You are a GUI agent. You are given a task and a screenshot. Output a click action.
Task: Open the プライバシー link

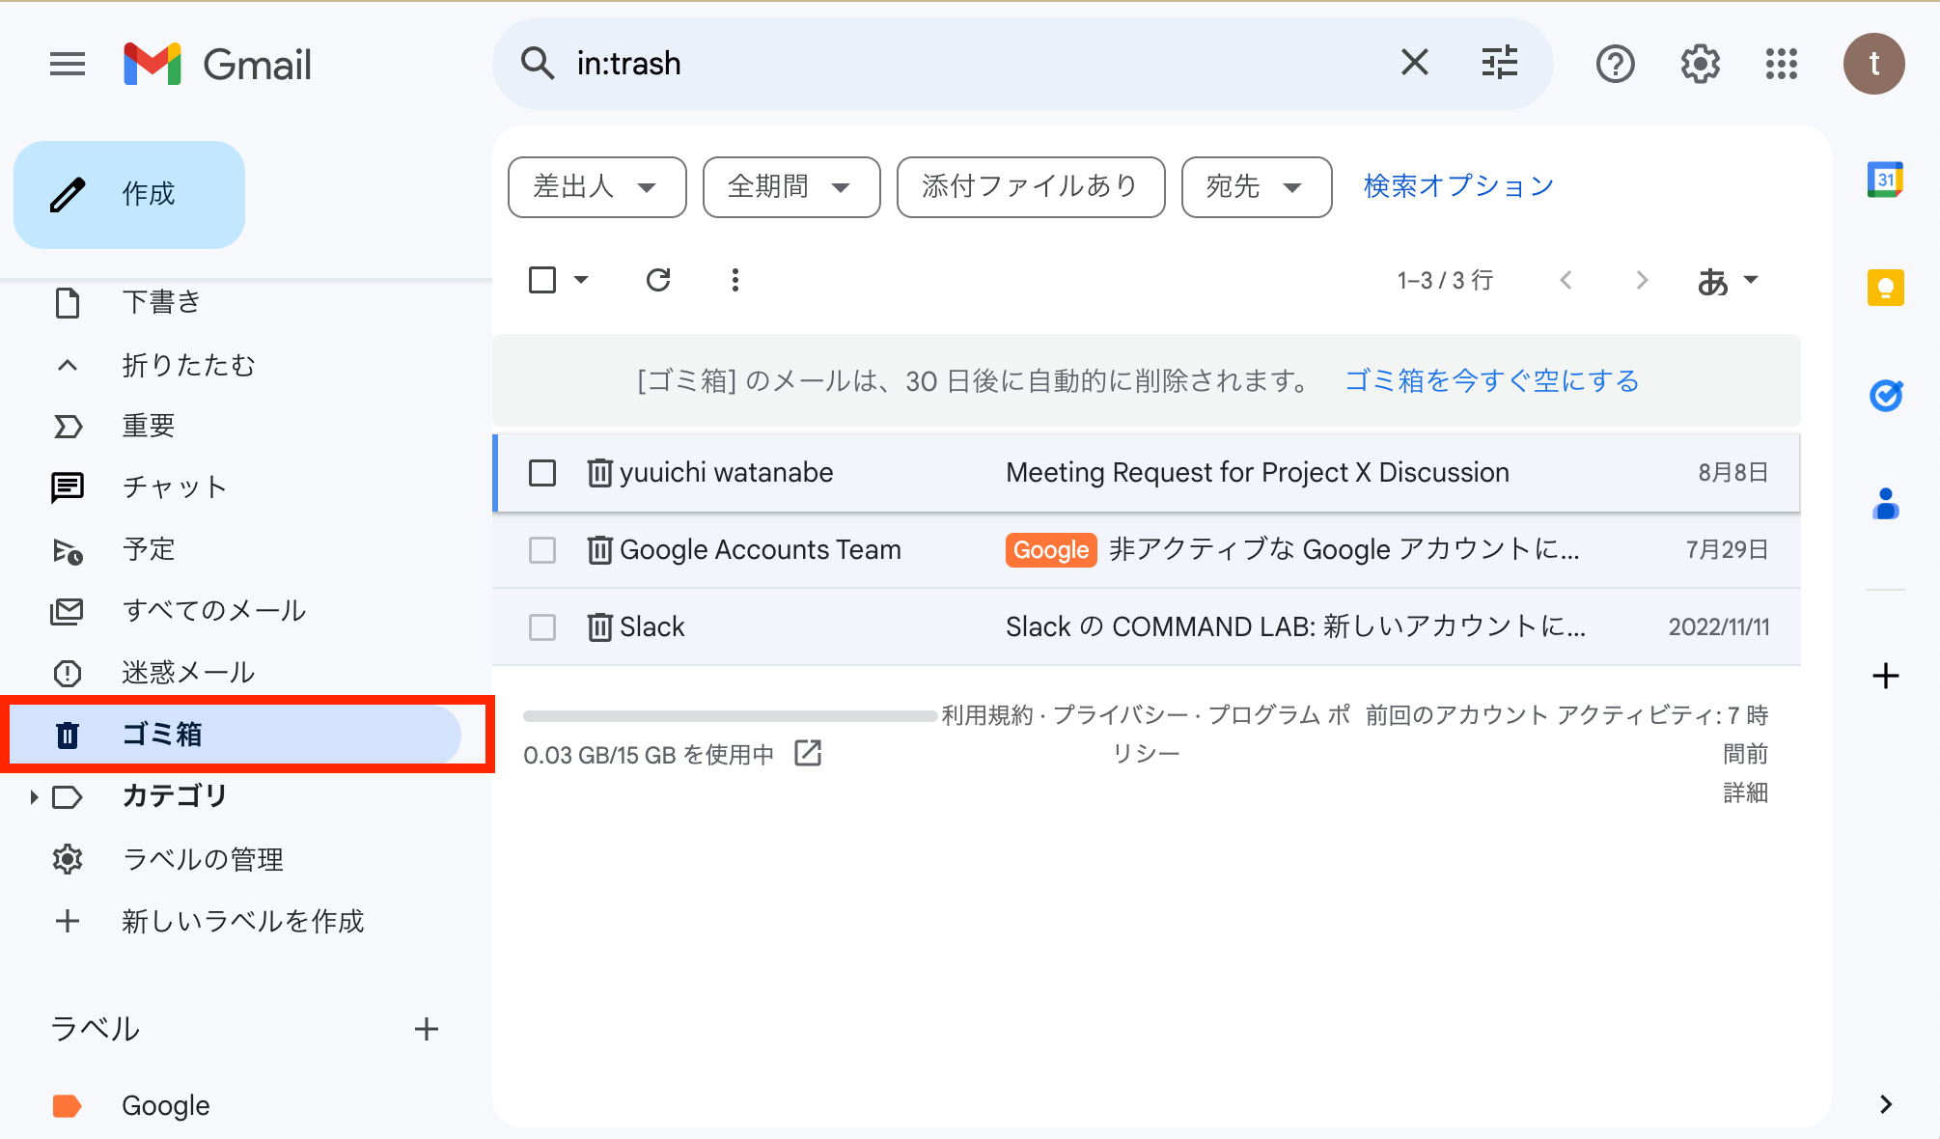tap(1120, 715)
